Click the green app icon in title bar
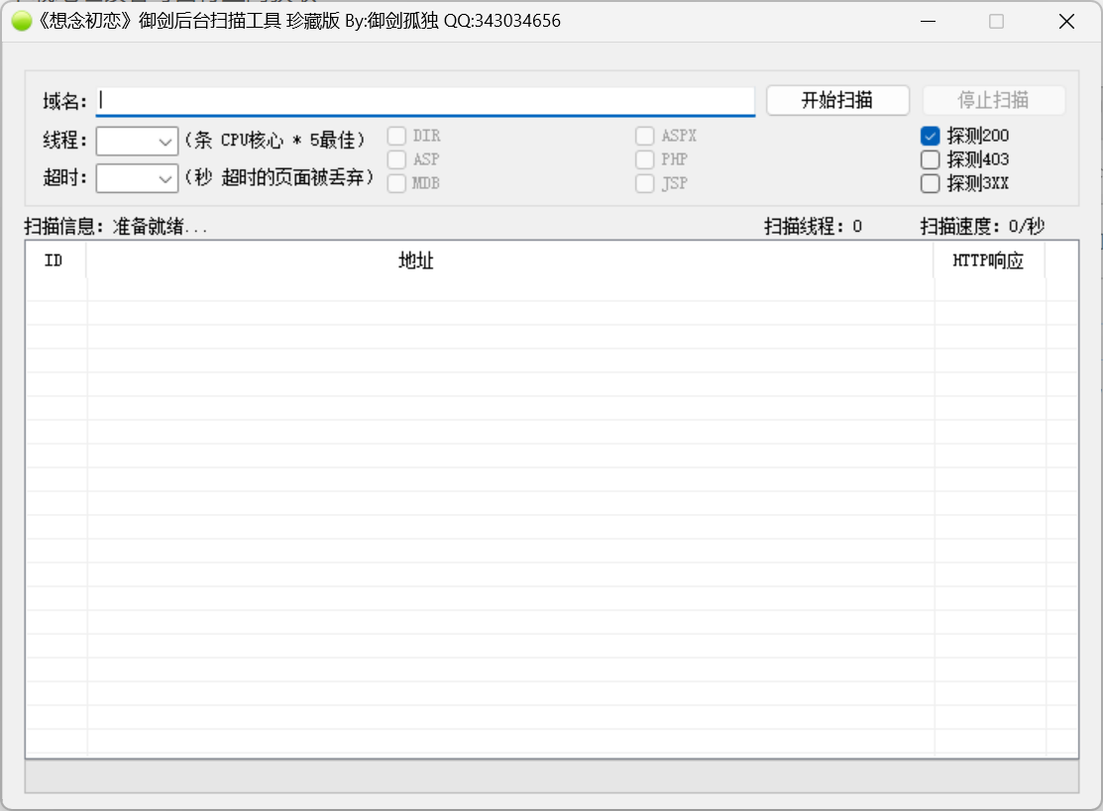 (20, 20)
